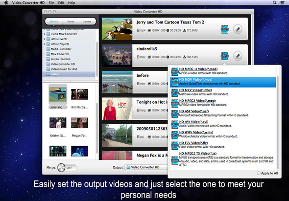Expand the iMovie Events folder

45,39
